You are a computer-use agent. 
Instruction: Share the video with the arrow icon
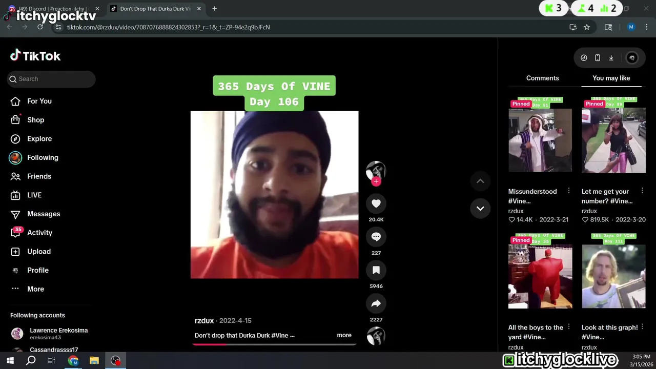376,303
